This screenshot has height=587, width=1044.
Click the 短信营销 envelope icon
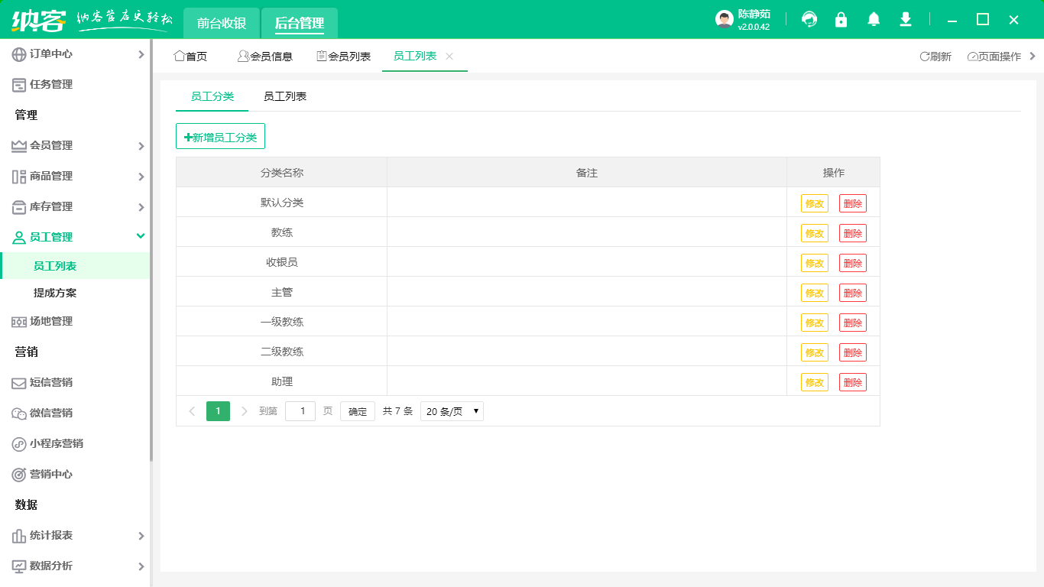tap(17, 383)
